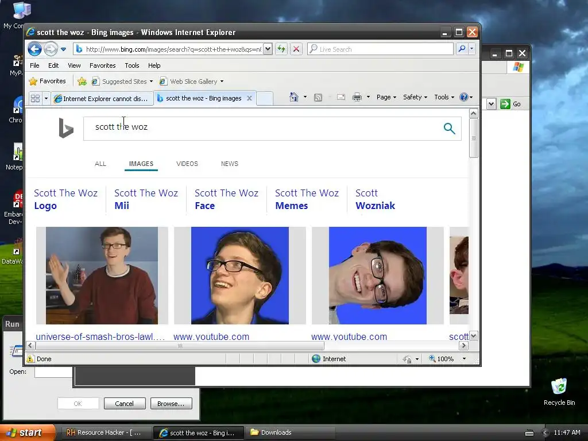Open the Downloads taskbar item

[x=289, y=432]
